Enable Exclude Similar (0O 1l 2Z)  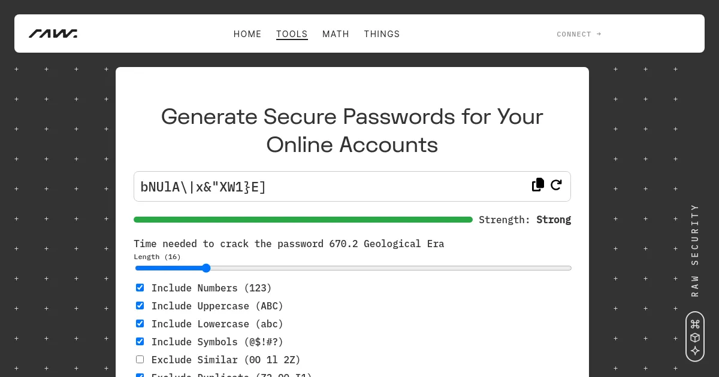pos(140,359)
